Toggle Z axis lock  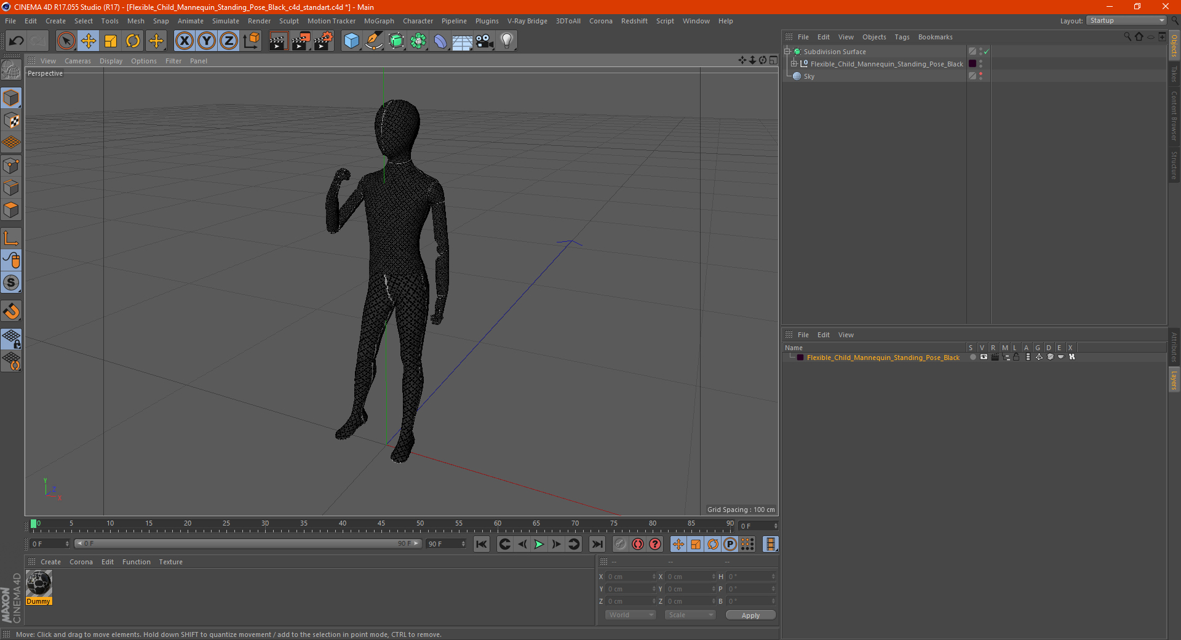[229, 41]
